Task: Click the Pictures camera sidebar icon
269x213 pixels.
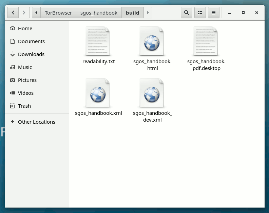Action: 13,80
